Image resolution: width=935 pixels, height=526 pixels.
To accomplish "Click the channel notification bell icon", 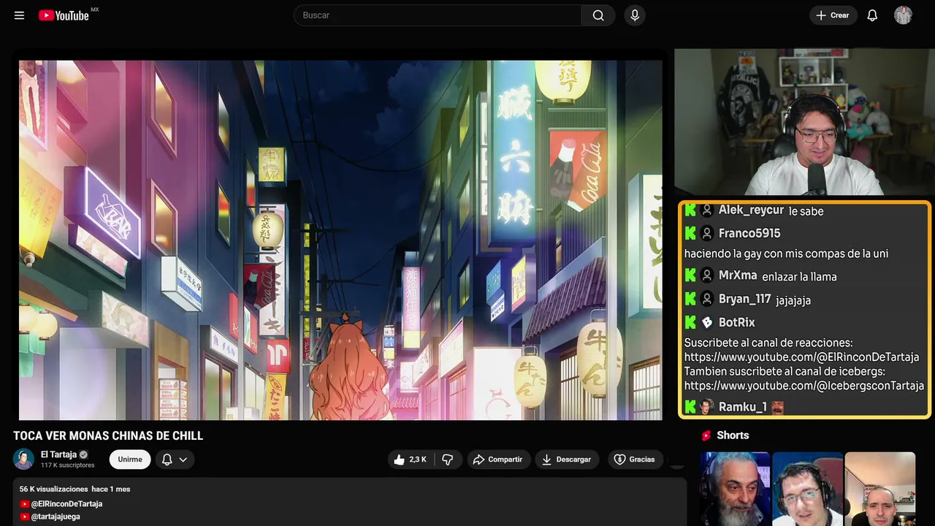I will tap(167, 460).
